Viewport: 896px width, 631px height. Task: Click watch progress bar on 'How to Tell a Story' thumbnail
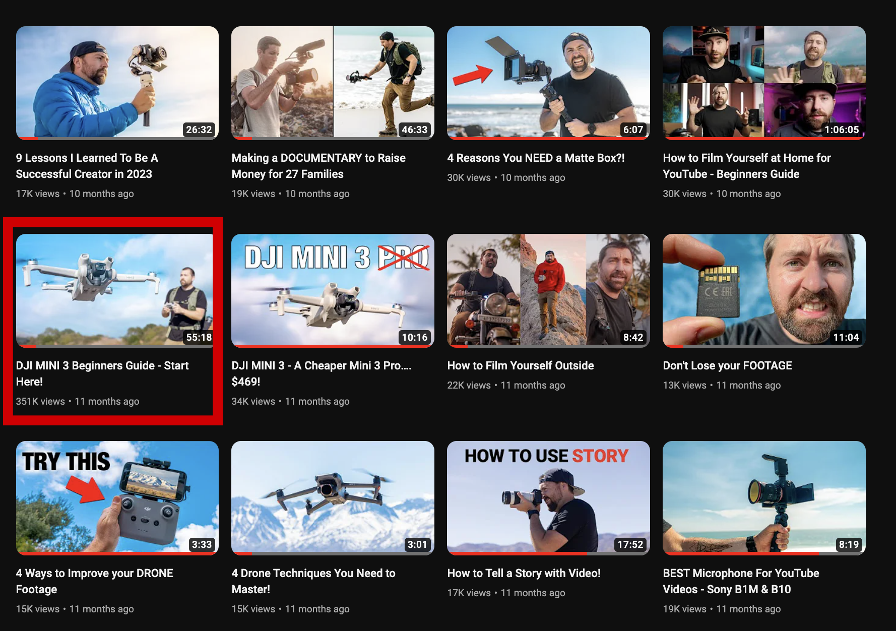(x=548, y=553)
